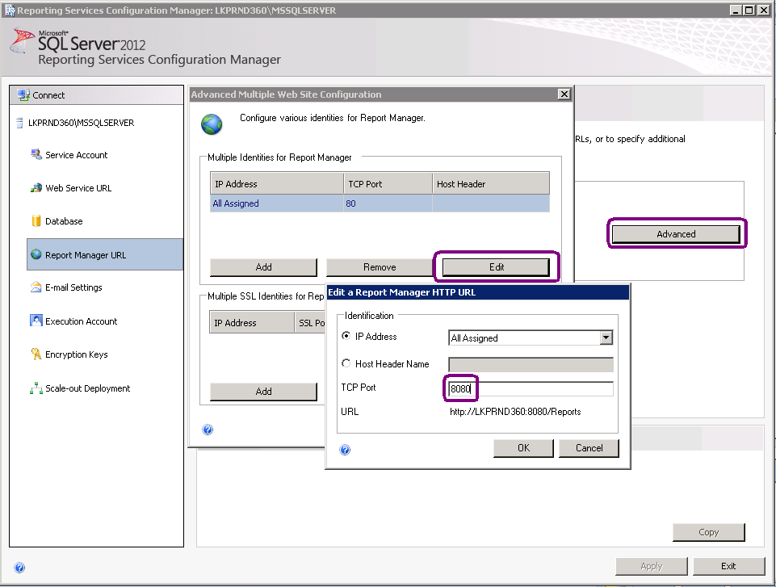The width and height of the screenshot is (776, 587).
Task: Click the Connect computer icon
Action: (23, 95)
